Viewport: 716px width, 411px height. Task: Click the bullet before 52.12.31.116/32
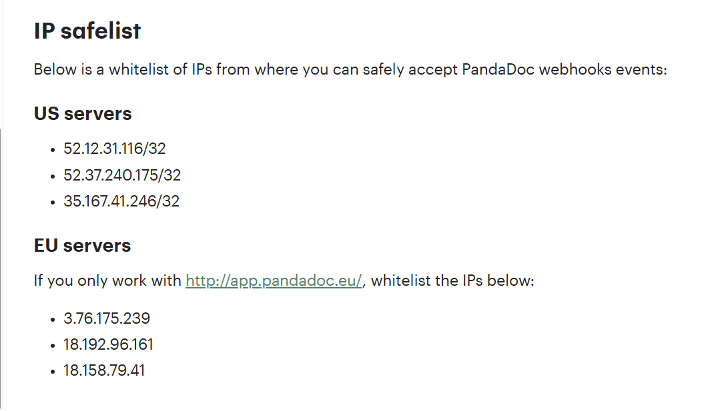[53, 150]
